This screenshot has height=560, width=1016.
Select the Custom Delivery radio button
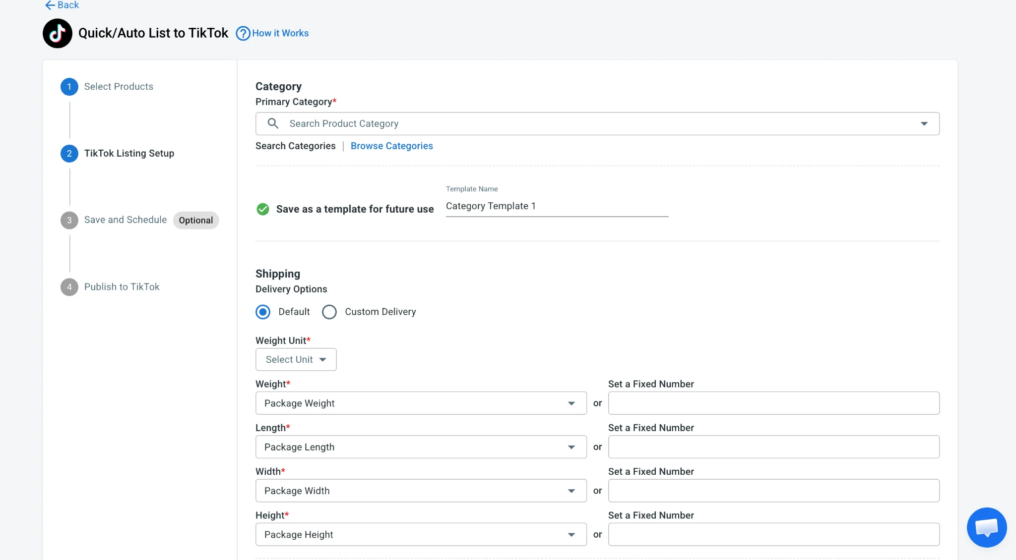pos(329,312)
